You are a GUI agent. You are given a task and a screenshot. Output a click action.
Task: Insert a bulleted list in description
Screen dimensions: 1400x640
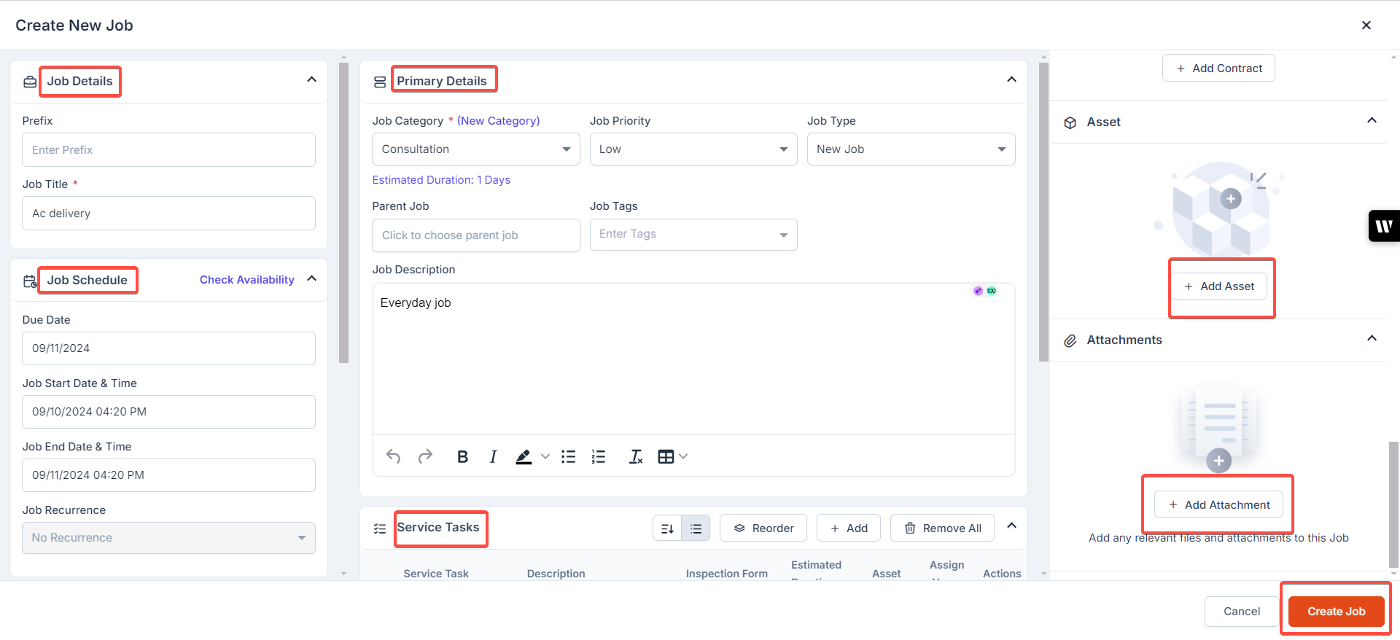point(569,456)
